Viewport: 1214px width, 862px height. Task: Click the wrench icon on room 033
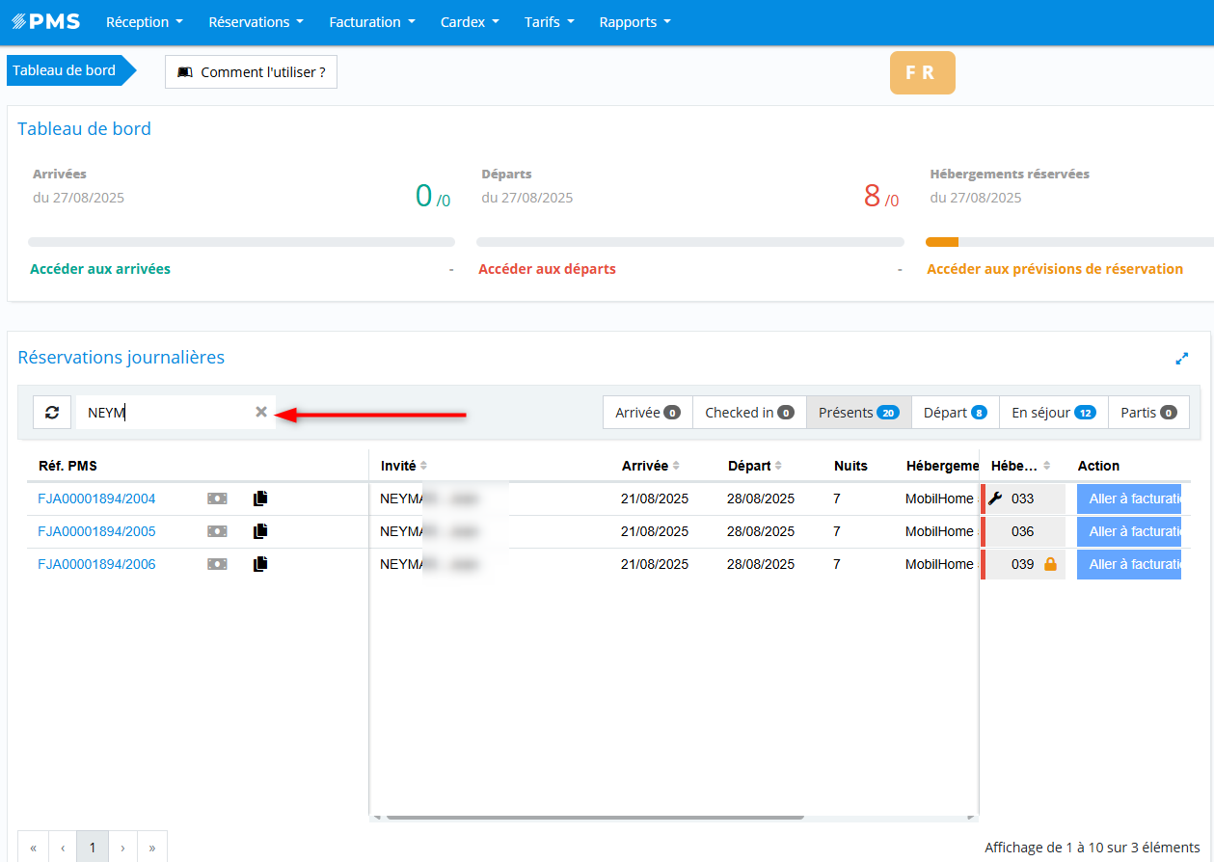(x=996, y=498)
